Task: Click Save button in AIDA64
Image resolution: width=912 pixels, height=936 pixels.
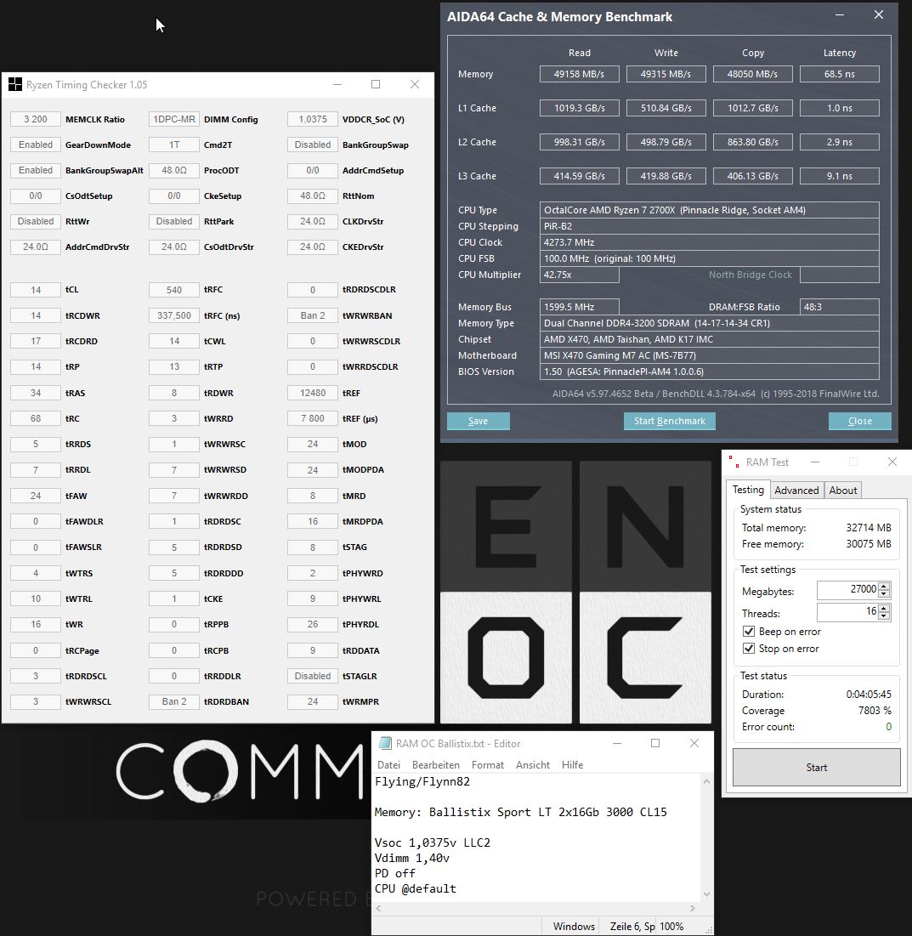Action: 478,421
